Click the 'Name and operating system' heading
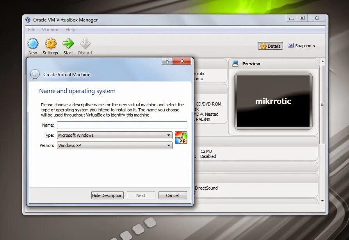Viewport: 349px width, 240px height. pyautogui.click(x=77, y=91)
